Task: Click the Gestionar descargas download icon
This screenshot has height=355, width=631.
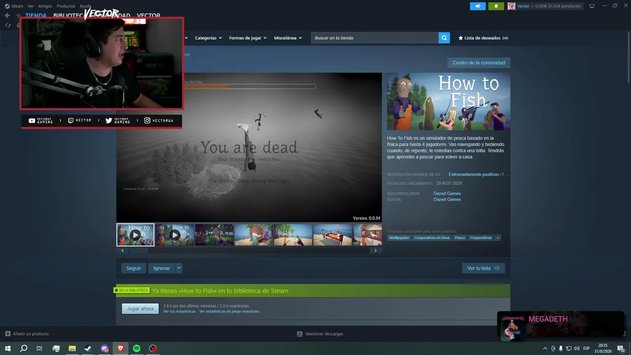Action: pos(299,334)
